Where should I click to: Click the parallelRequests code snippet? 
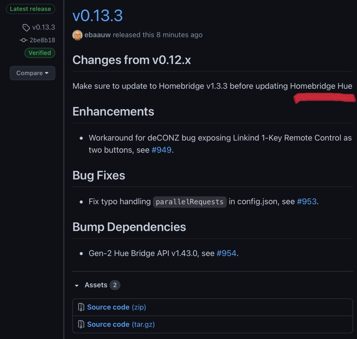190,202
